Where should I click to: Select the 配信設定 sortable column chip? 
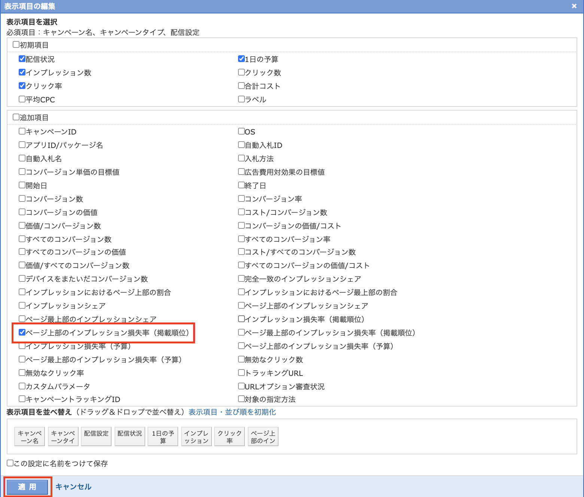point(96,436)
